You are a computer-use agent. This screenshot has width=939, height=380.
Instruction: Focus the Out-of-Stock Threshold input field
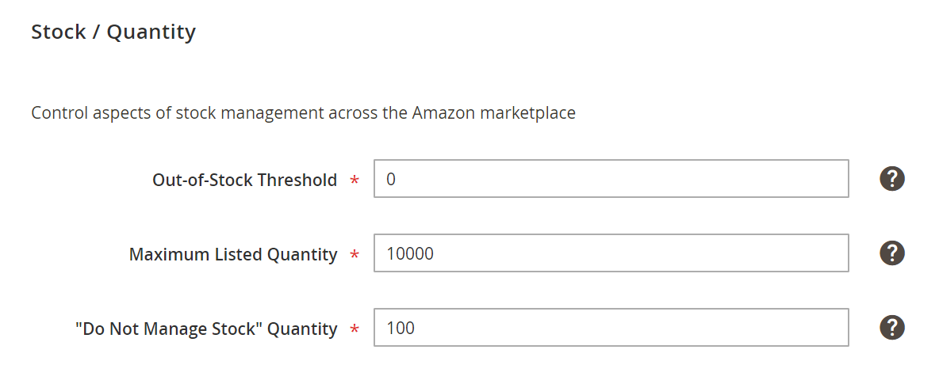point(611,179)
